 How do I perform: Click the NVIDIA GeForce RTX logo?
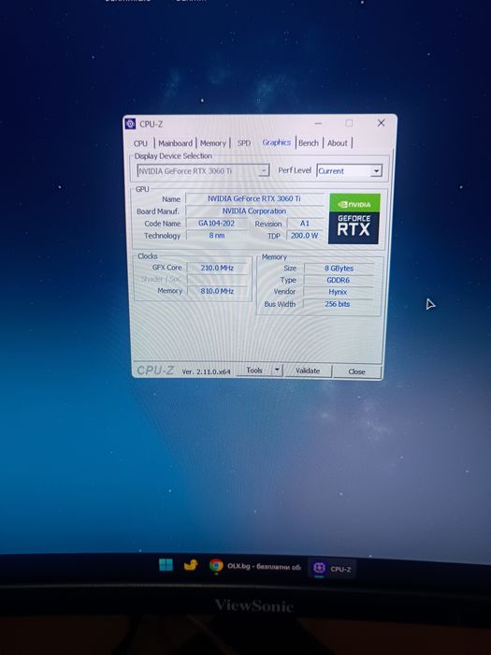354,218
